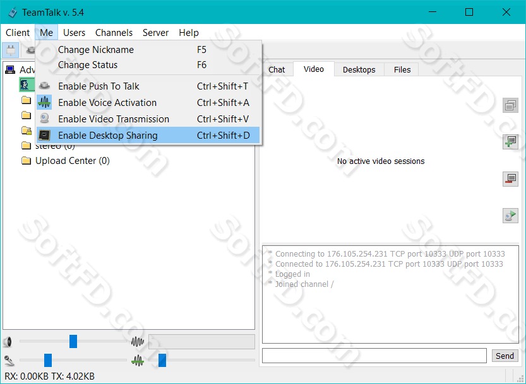526x384 pixels.
Task: Open the Users menu
Action: click(74, 33)
